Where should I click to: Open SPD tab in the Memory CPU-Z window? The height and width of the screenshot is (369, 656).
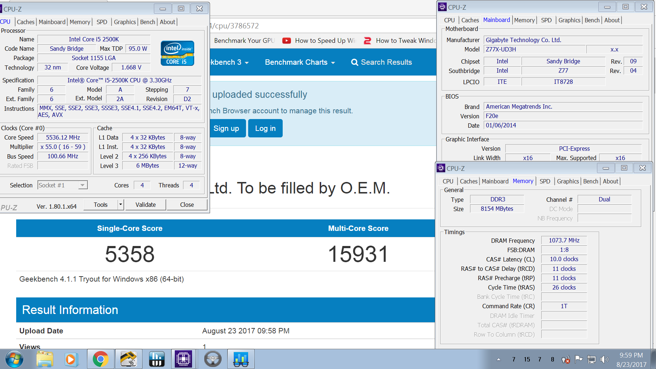(x=545, y=182)
